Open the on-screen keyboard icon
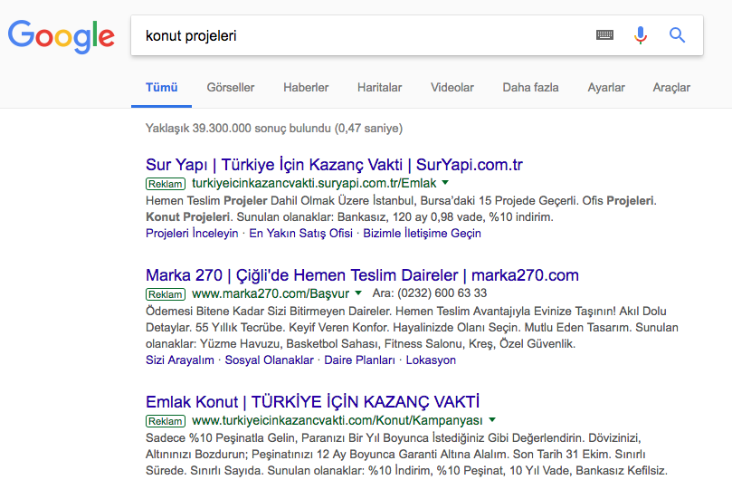The width and height of the screenshot is (732, 499). [x=604, y=35]
